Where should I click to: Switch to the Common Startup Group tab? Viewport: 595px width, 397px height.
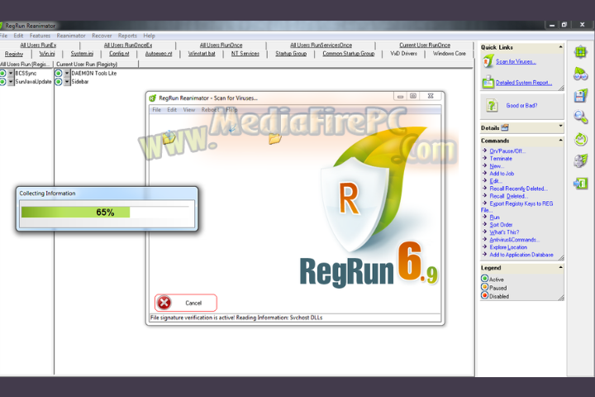coord(349,54)
